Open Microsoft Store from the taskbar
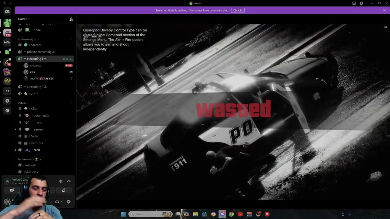 click(x=204, y=214)
